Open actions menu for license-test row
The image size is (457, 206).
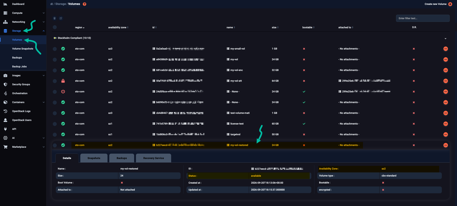pyautogui.click(x=445, y=124)
